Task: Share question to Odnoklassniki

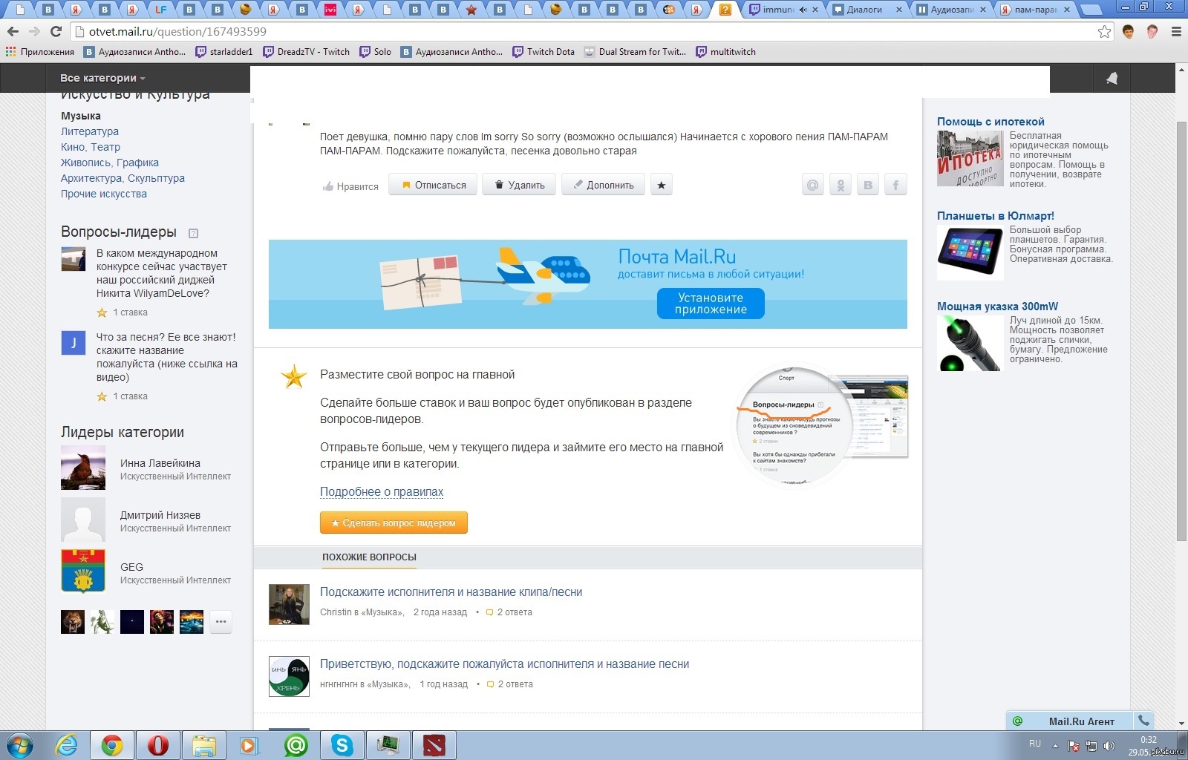Action: click(x=841, y=186)
